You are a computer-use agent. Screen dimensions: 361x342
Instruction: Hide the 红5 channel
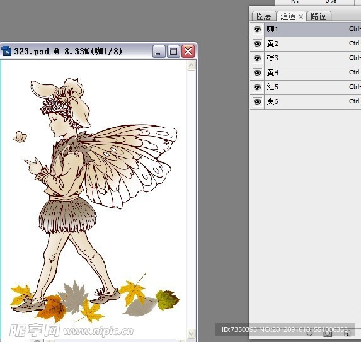pos(257,87)
